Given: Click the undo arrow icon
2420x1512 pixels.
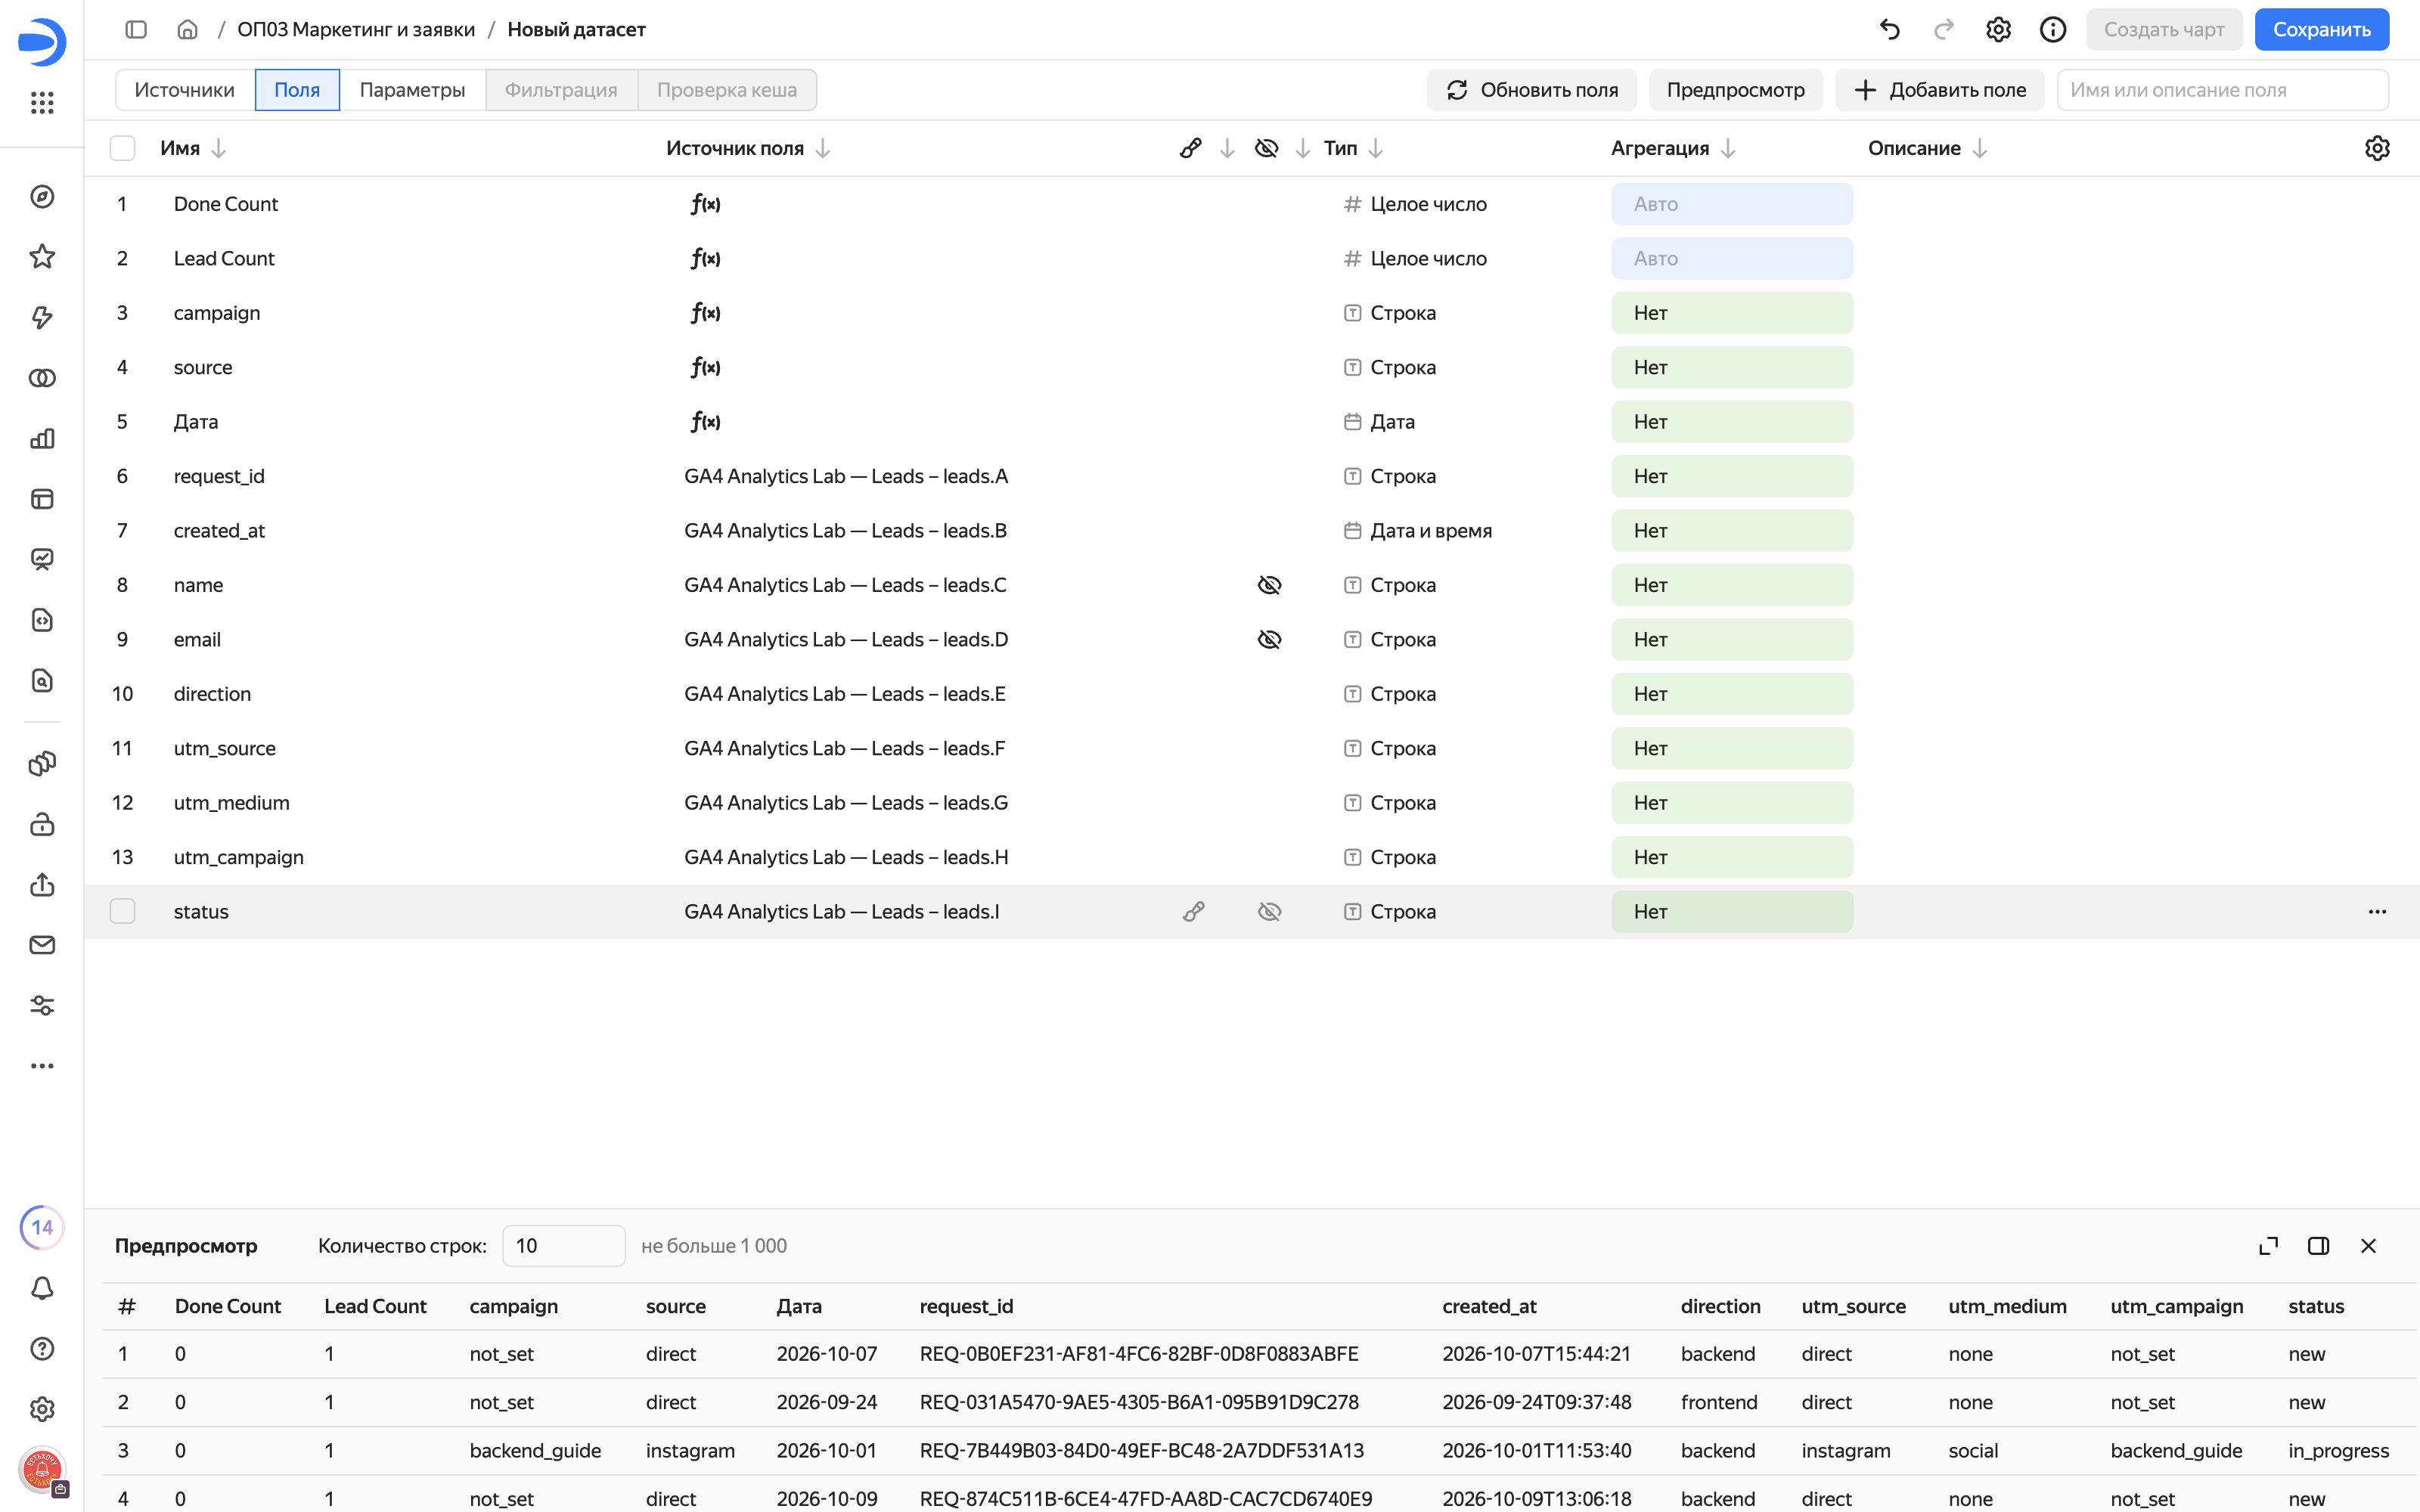Looking at the screenshot, I should (1889, 30).
